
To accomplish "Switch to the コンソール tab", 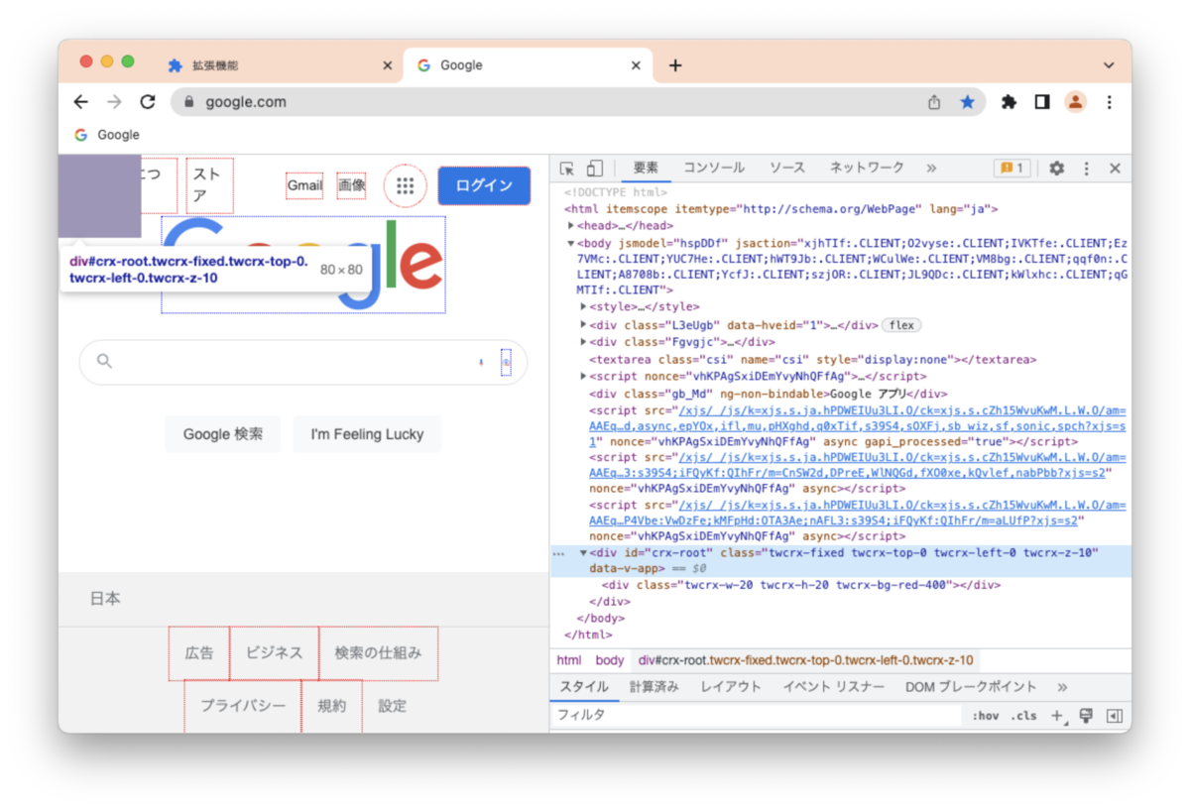I will 714,168.
